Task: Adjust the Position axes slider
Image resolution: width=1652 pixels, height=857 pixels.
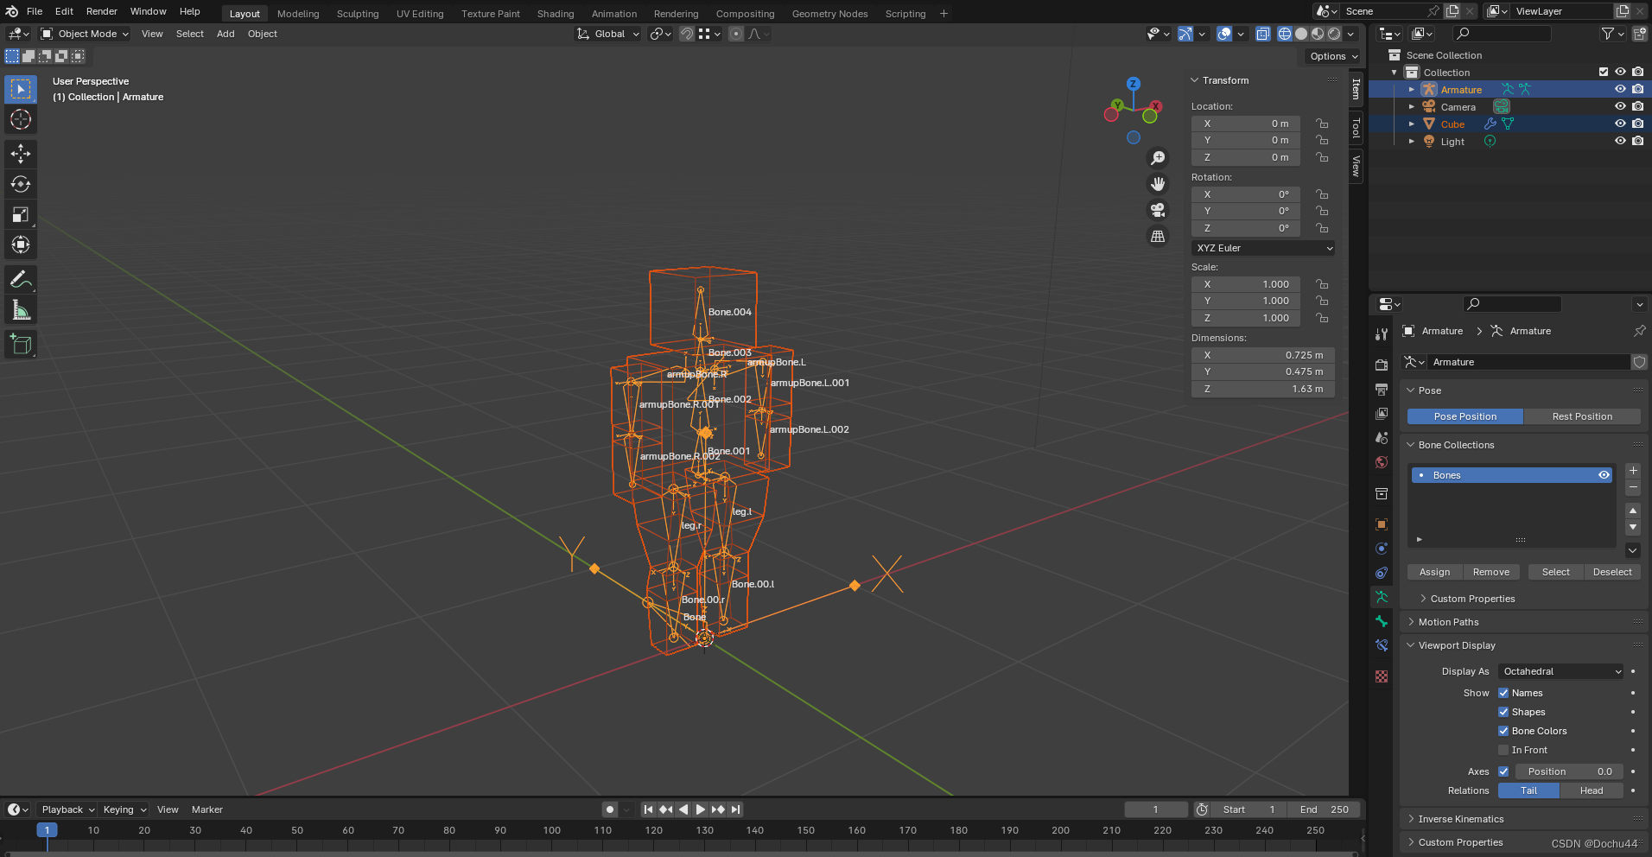Action: tap(1569, 771)
